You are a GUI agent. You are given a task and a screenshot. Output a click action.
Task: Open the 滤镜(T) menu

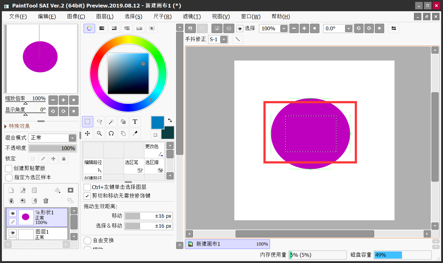pos(192,17)
